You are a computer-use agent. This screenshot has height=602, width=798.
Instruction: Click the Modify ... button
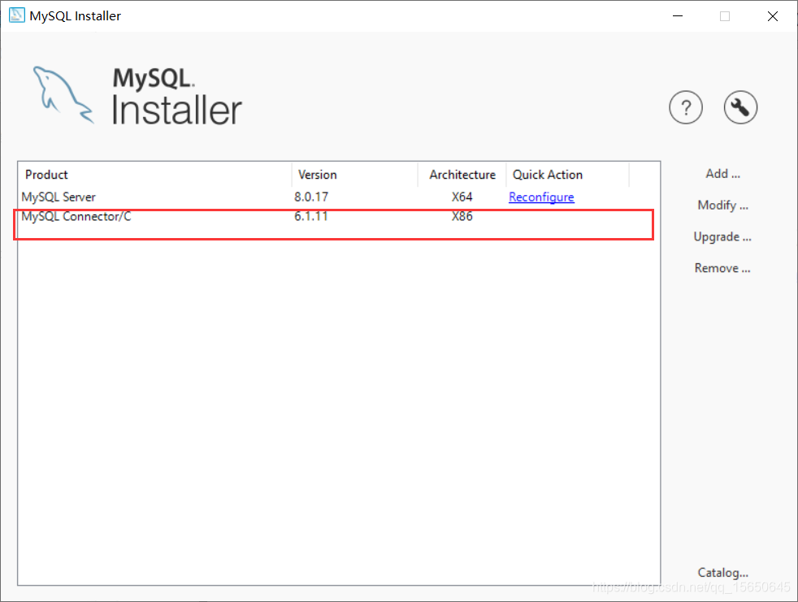point(722,205)
